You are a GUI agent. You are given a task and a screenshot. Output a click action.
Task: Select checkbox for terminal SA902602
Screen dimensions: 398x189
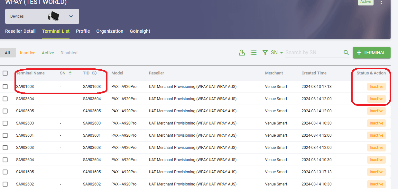click(x=5, y=184)
